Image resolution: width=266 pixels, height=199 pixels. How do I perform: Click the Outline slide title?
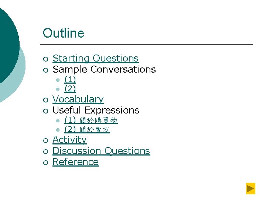pos(63,33)
